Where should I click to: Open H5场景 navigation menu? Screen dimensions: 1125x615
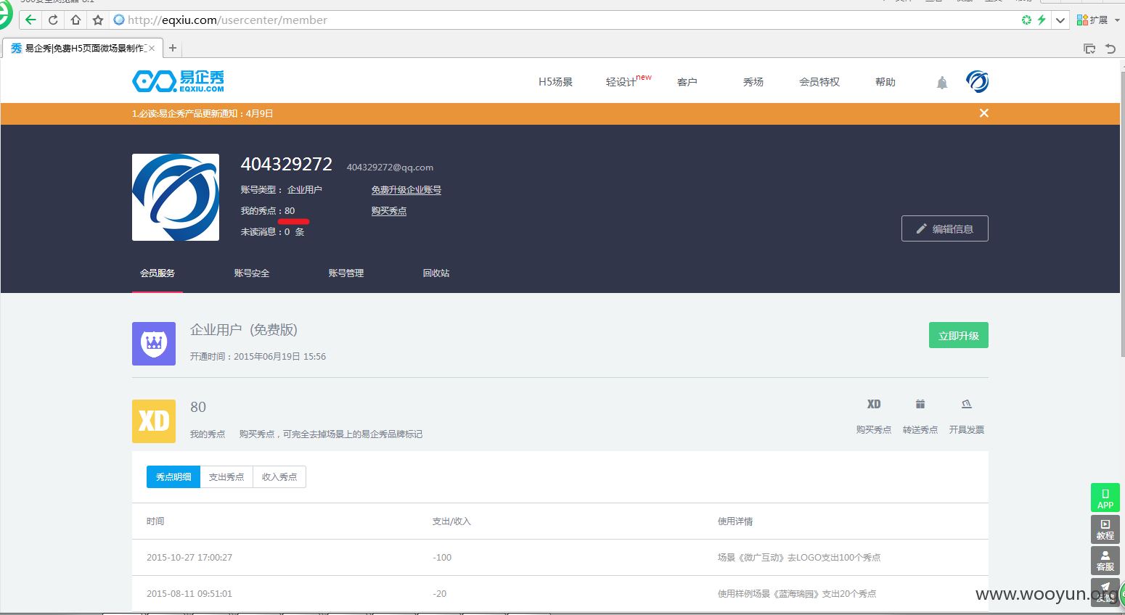(555, 82)
